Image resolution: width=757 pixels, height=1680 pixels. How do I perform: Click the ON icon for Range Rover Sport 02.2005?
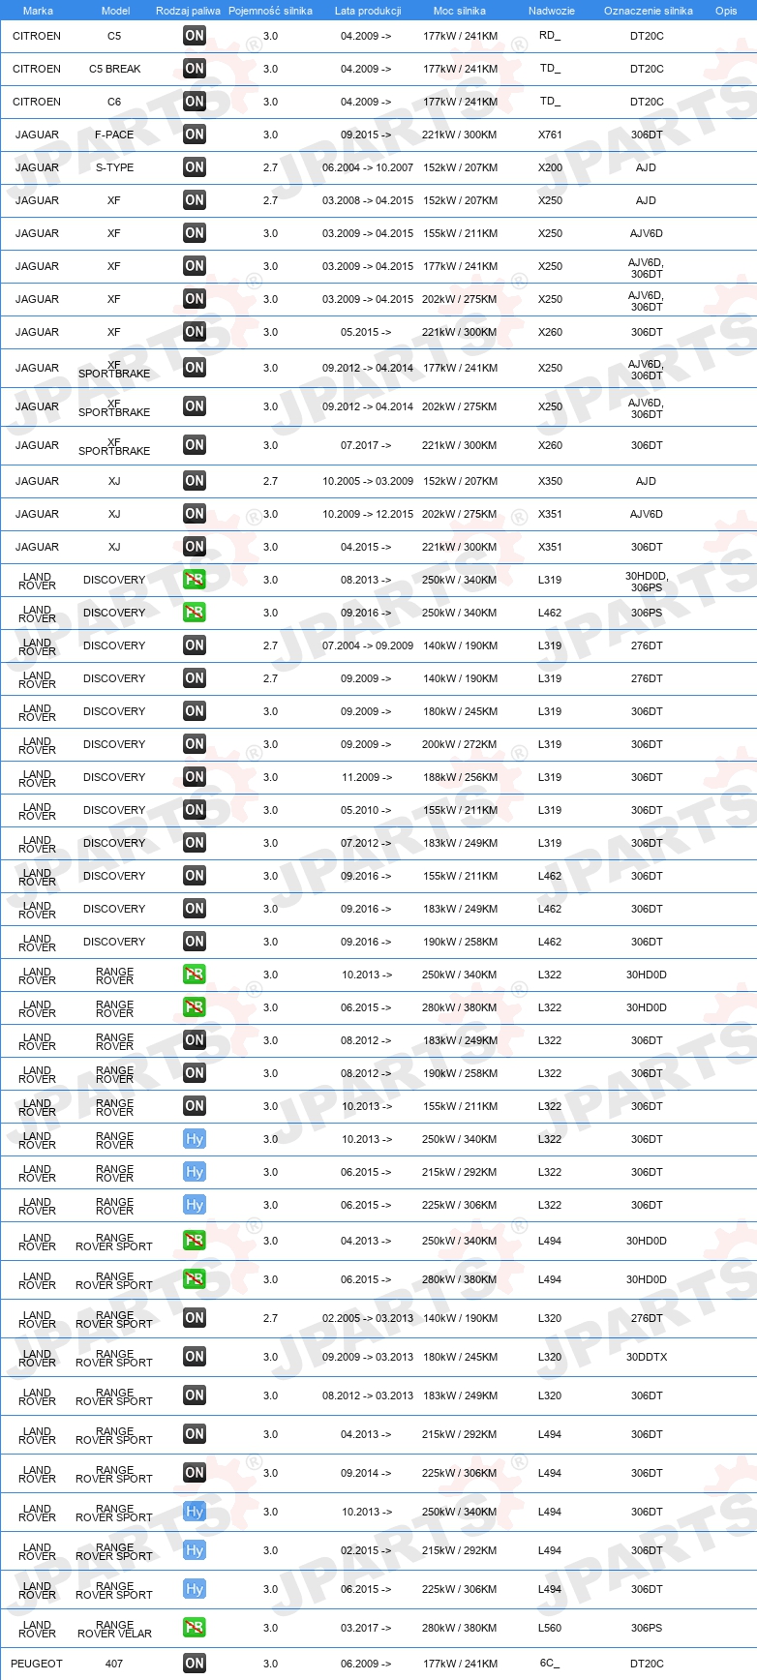pos(195,1318)
